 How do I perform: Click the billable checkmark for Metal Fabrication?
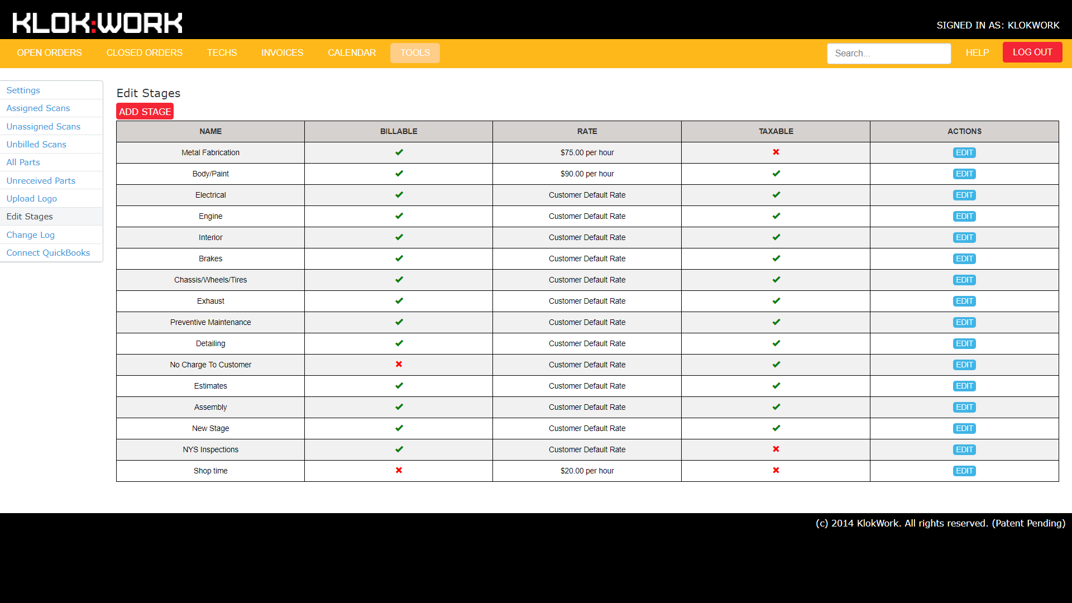[x=399, y=152]
